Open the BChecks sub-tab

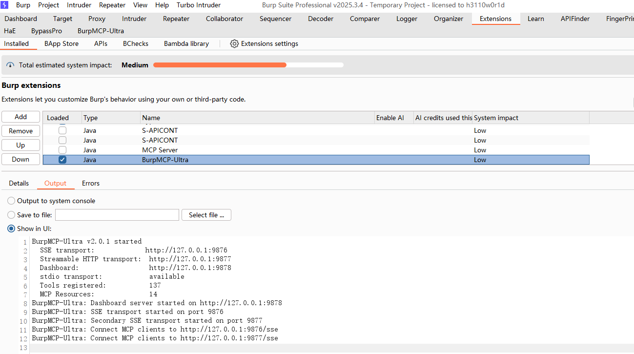(x=136, y=43)
